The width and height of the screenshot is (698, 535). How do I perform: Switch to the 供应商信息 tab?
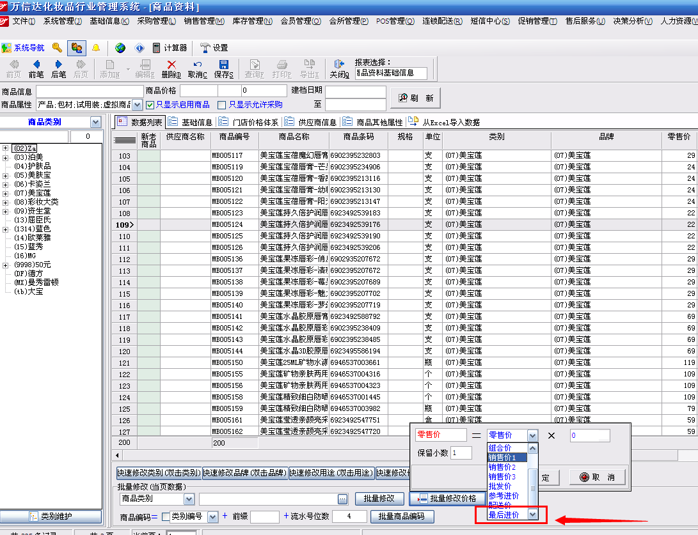pos(311,122)
